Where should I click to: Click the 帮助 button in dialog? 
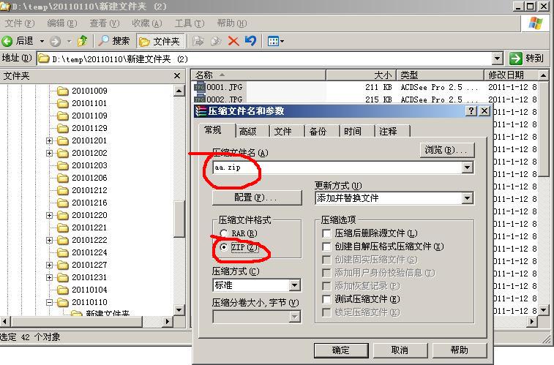point(460,350)
